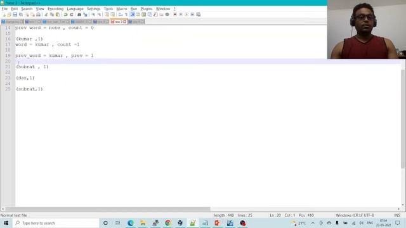Viewport: 406px width, 228px height.
Task: Click the 'Type here to search' taskbar box
Action: pyautogui.click(x=56, y=223)
